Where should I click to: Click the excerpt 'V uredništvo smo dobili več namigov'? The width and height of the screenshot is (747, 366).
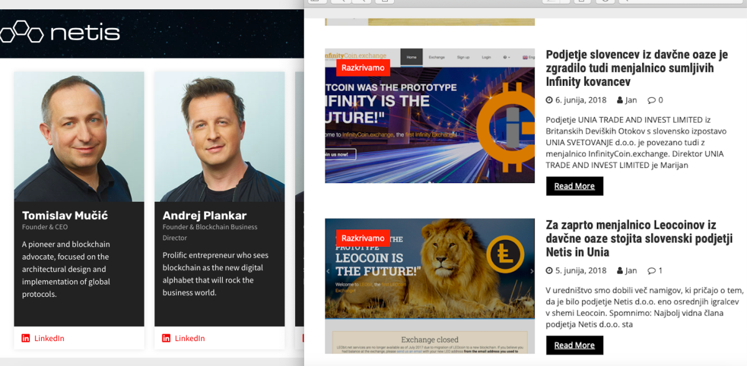[644, 307]
